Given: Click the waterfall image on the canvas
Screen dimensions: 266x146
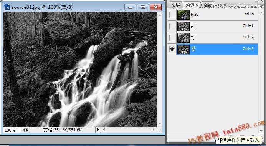Looking at the screenshot, I should pos(80,69).
